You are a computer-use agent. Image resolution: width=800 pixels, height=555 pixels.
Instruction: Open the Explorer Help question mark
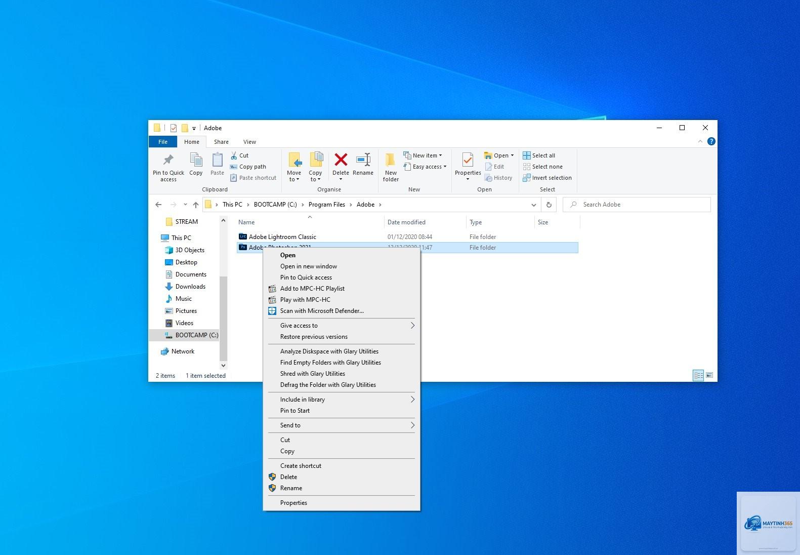pos(711,141)
